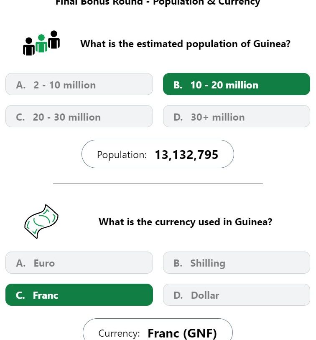
Task: Click the Final Bonus Round heading
Action: click(x=158, y=3)
